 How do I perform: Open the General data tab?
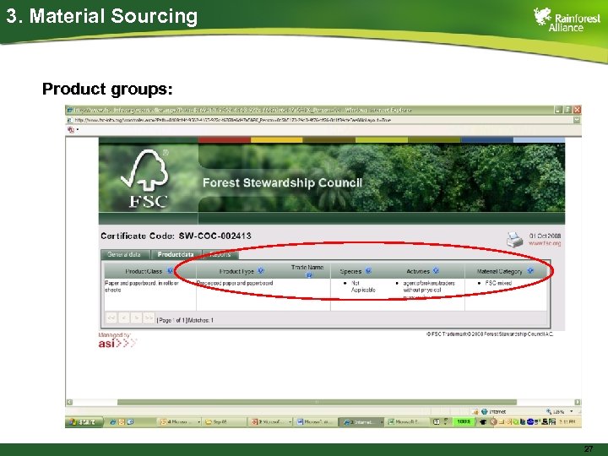125,255
